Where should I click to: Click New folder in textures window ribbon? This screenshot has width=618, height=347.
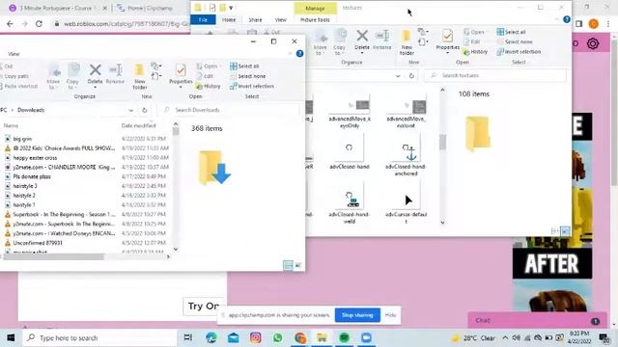point(407,42)
